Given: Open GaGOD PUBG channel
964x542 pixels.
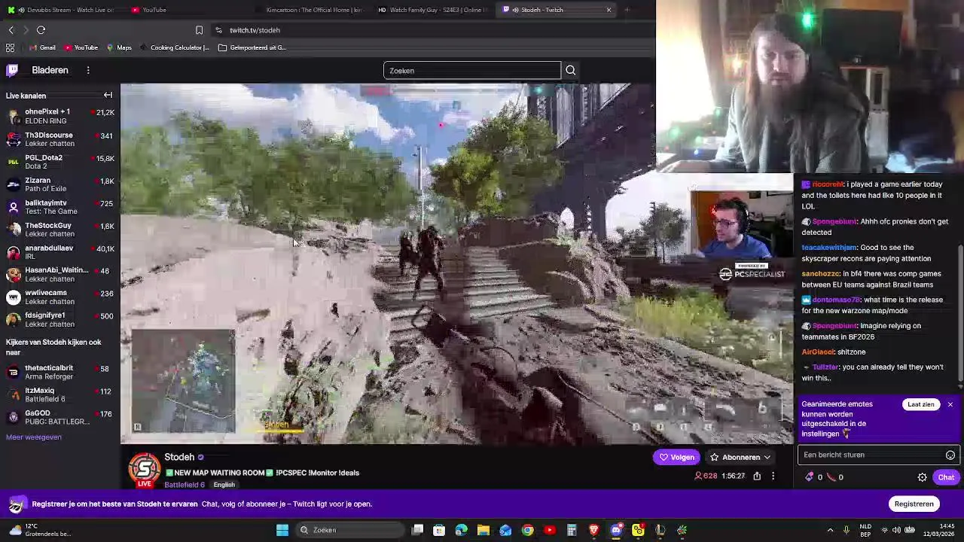Looking at the screenshot, I should (60, 417).
